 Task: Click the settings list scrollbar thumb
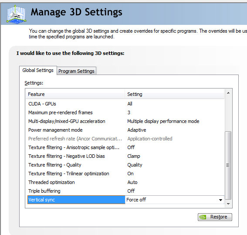[x=228, y=165]
